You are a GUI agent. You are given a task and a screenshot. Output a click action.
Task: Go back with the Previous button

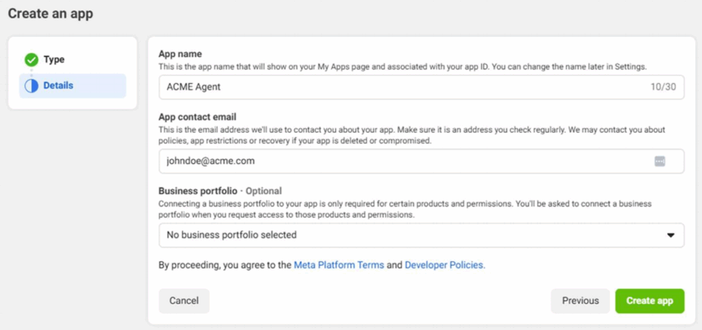tap(580, 300)
